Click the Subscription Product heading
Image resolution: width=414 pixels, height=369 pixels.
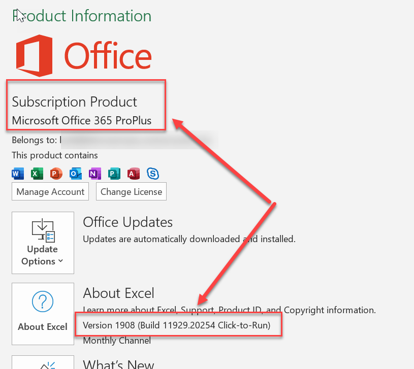point(75,102)
